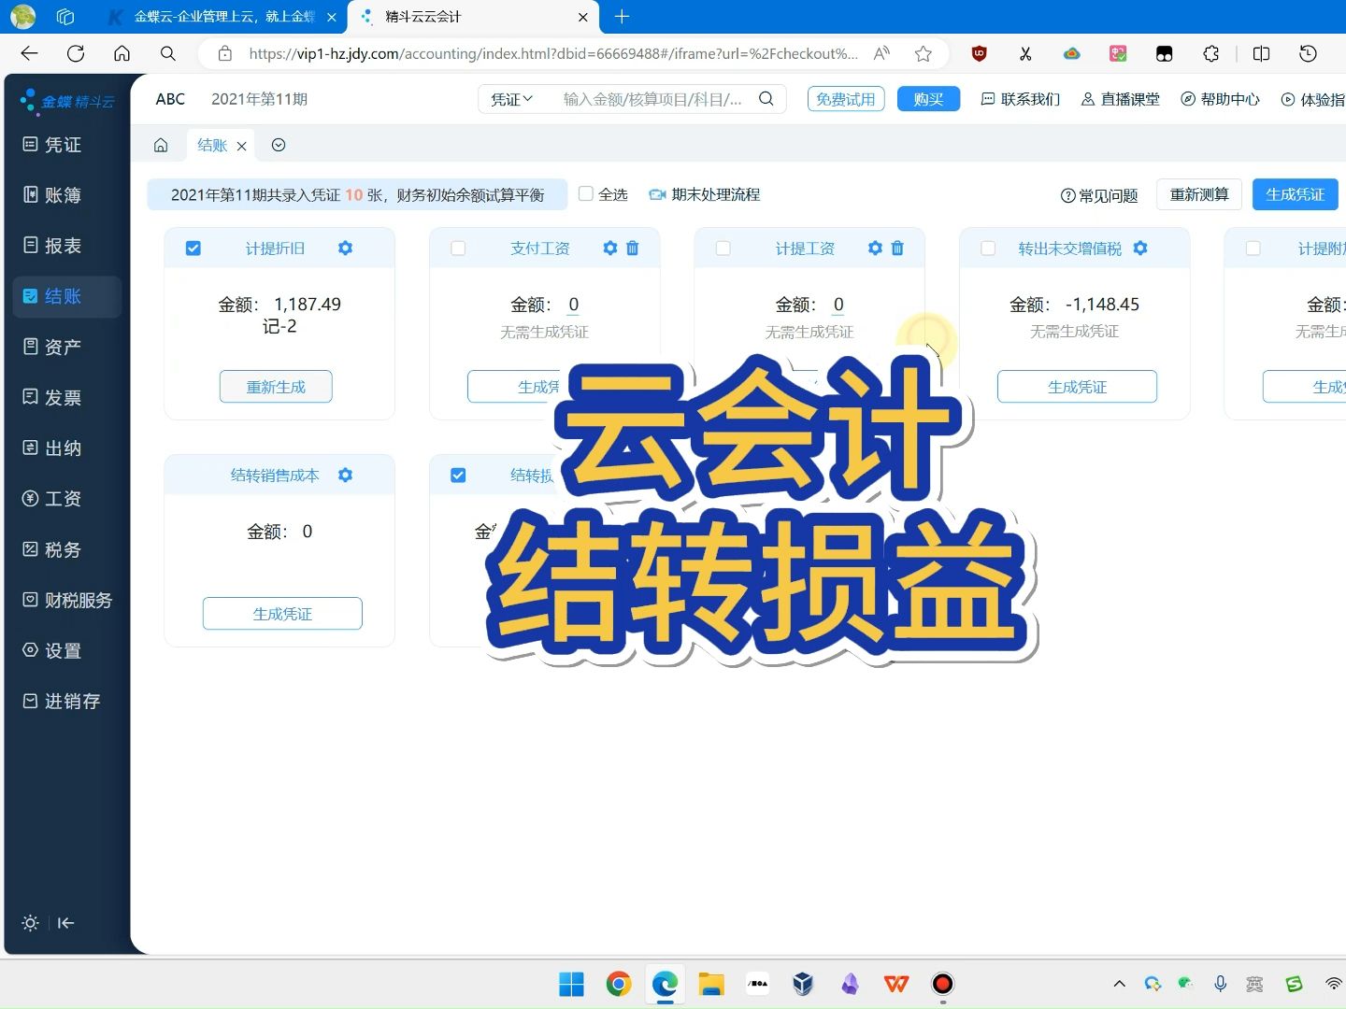
Task: Add this page to favorites star
Action: 924,53
